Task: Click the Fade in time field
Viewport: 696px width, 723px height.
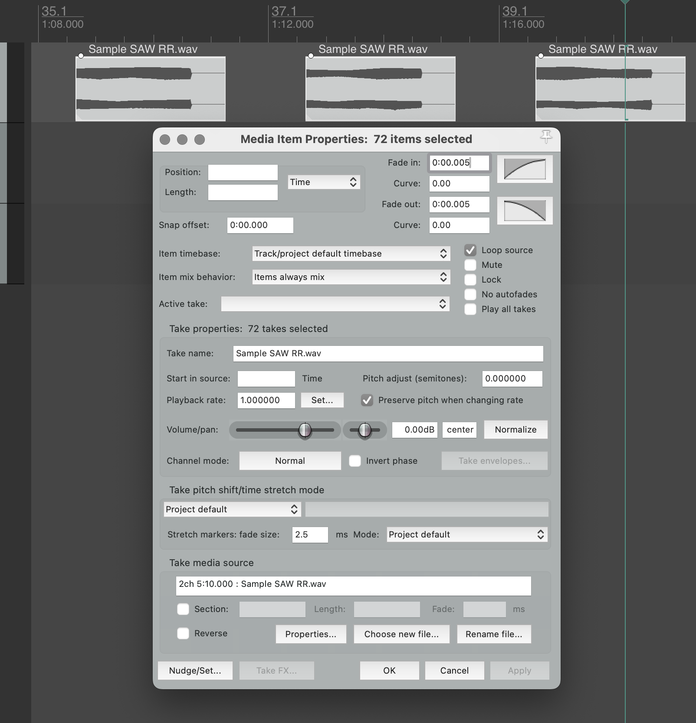Action: point(459,163)
